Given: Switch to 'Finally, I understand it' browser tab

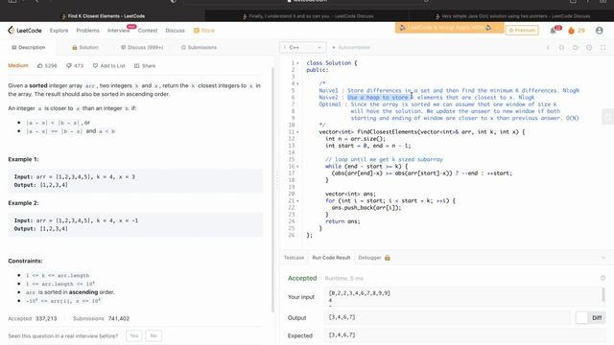Looking at the screenshot, I should (307, 16).
